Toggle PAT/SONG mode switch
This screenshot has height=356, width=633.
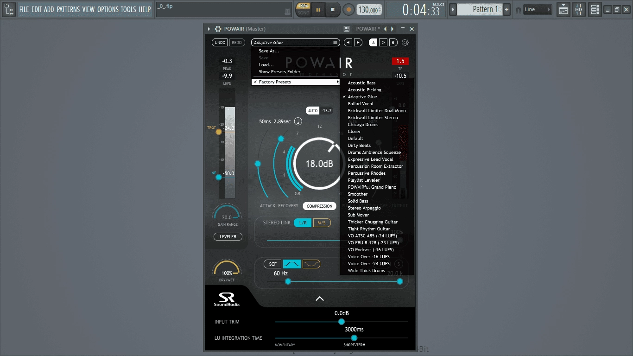(304, 9)
